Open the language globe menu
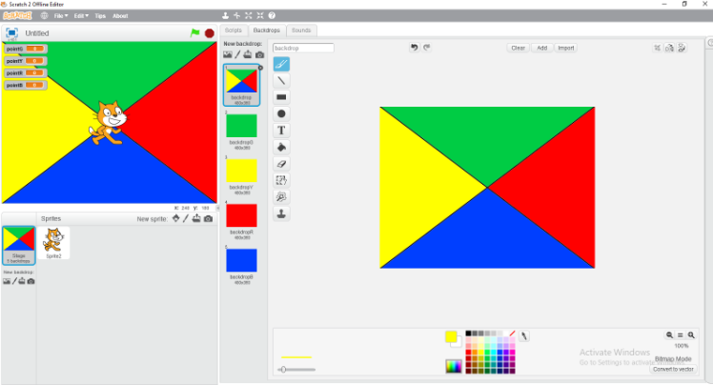Image resolution: width=713 pixels, height=385 pixels. [44, 15]
